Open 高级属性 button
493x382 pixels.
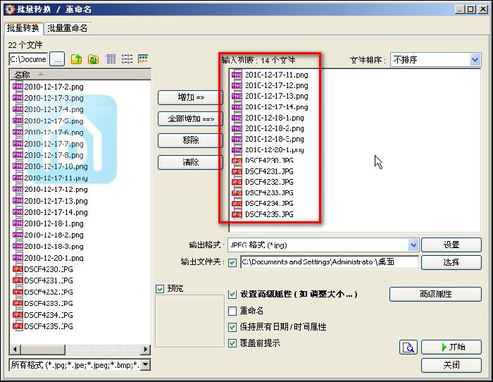435,294
